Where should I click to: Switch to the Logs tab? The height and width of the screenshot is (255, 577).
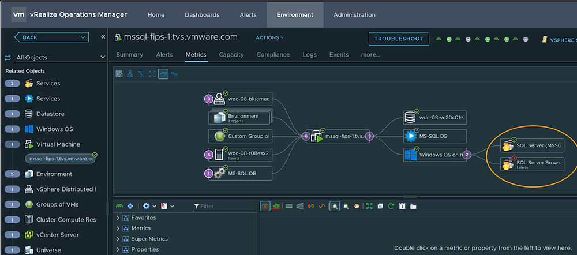point(309,54)
